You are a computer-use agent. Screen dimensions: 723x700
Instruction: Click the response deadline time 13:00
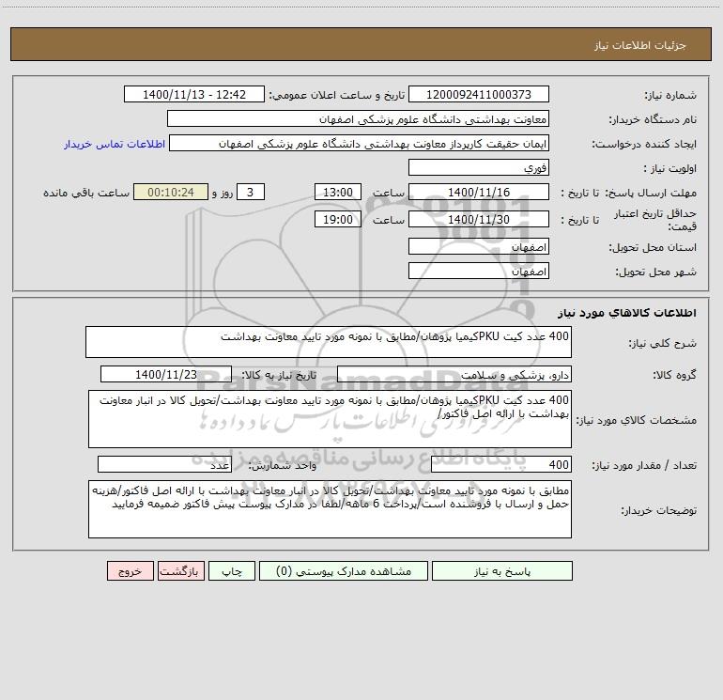click(337, 193)
